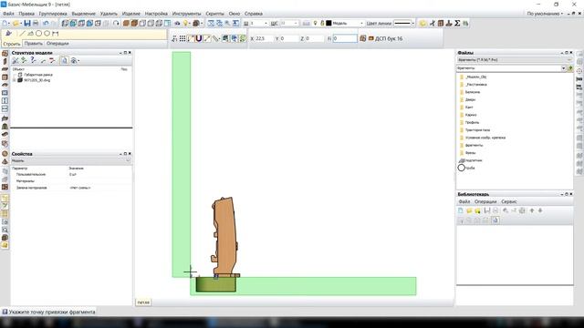Toggle the layer visibility bulb near Модель

click(315, 23)
